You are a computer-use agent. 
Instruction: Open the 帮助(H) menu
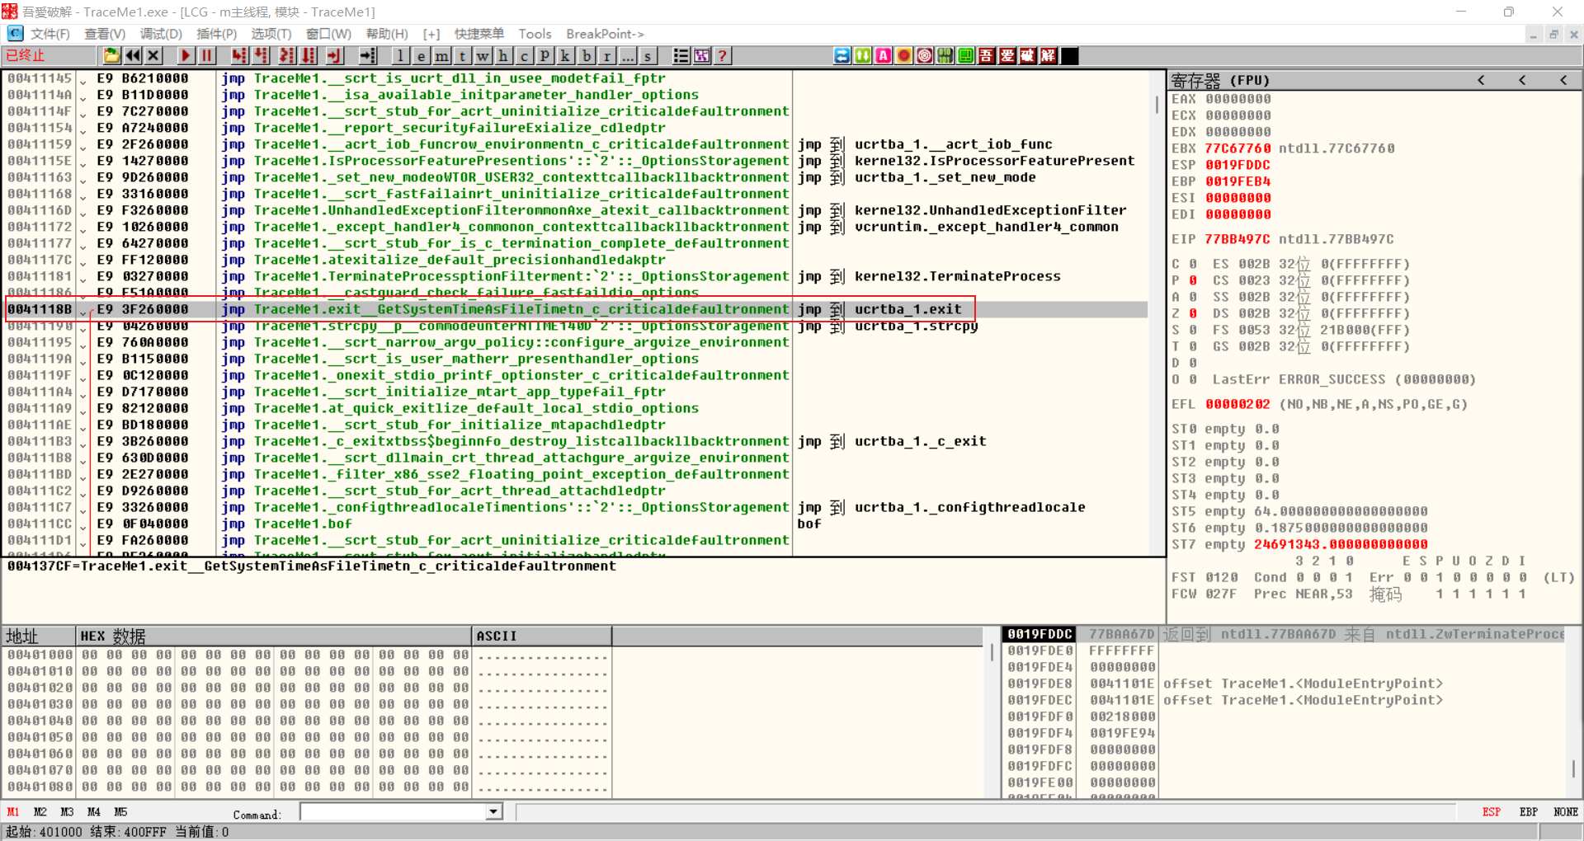[387, 34]
